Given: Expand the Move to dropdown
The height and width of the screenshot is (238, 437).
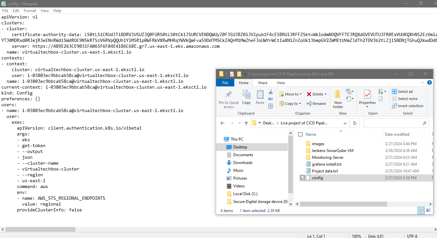Looking at the screenshot, I should pyautogui.click(x=301, y=94).
